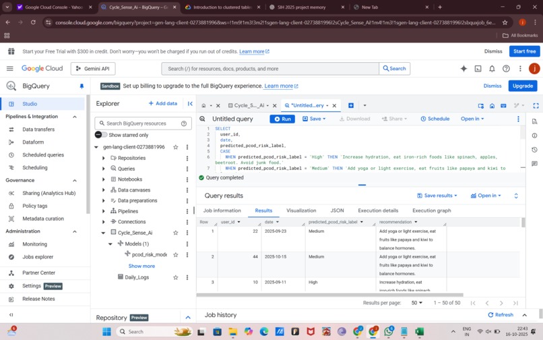
Task: Star the Daily_Logs table
Action: click(176, 277)
